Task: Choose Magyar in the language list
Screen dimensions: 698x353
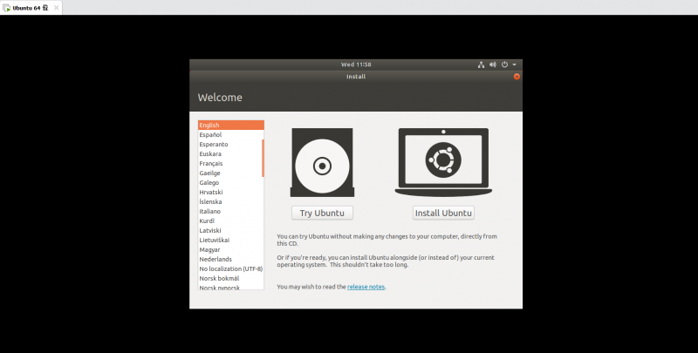Action: [230, 250]
